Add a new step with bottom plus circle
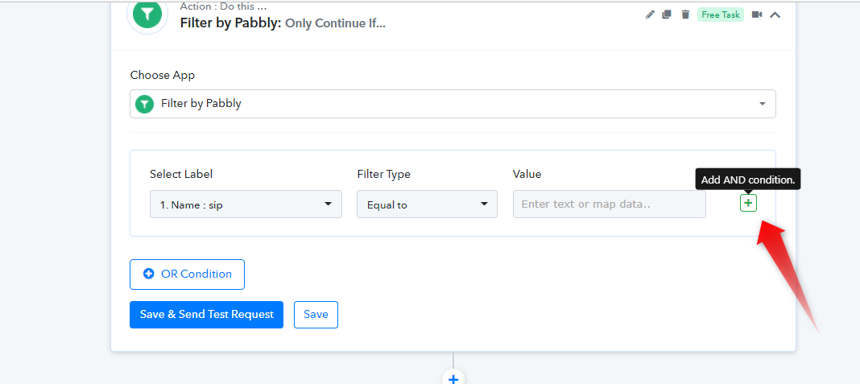The image size is (860, 384). pyautogui.click(x=453, y=378)
